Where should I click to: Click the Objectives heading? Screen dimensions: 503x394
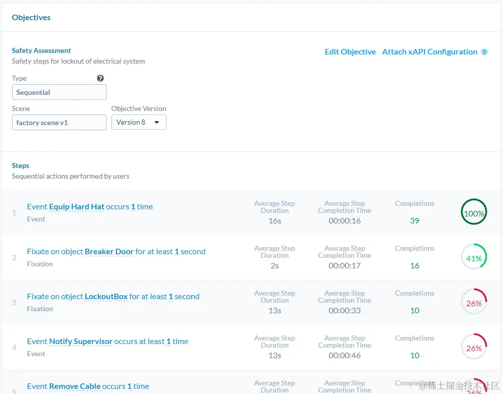tap(31, 17)
